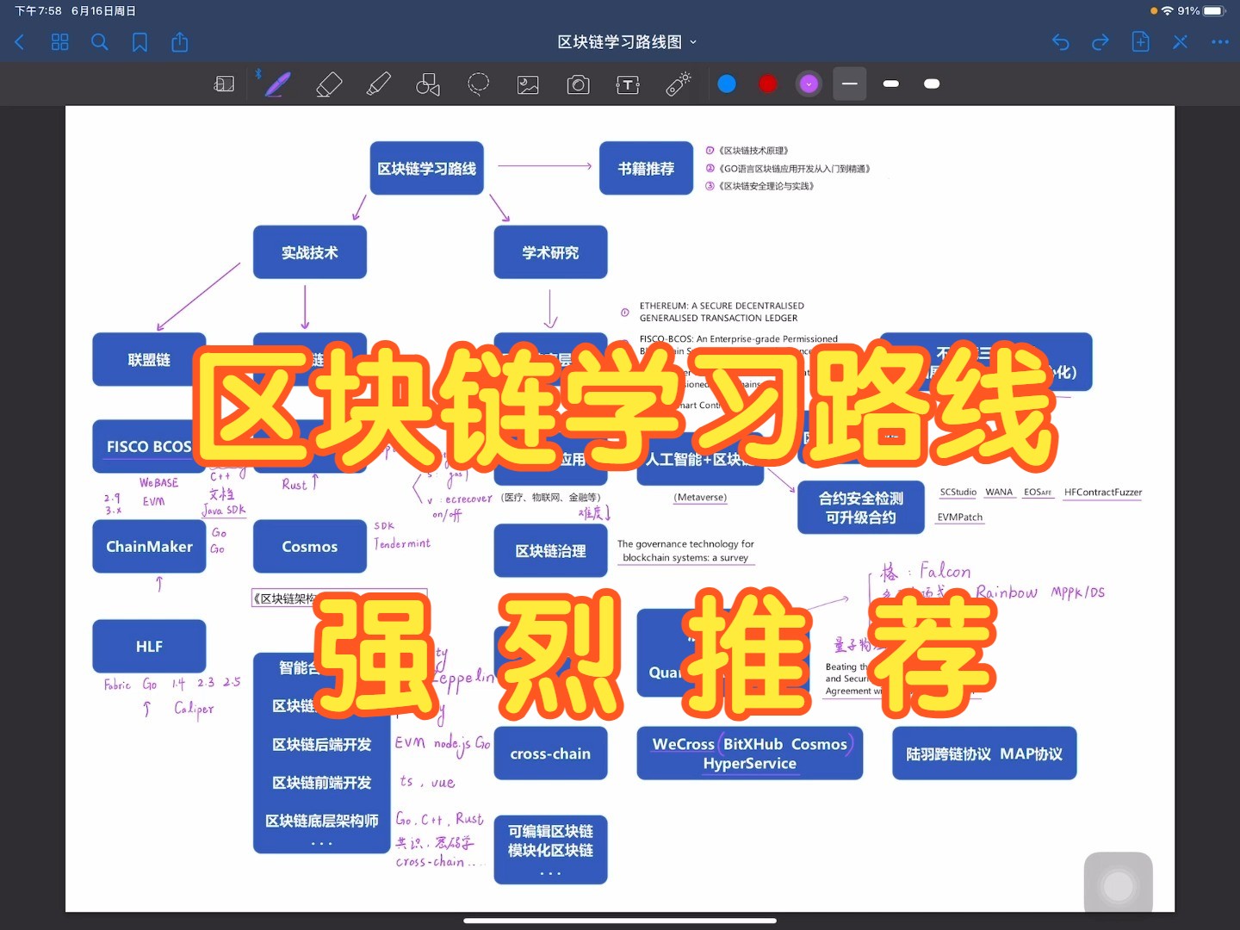This screenshot has width=1240, height=930.
Task: Close editing mode with X pencil icon
Action: tap(1181, 42)
